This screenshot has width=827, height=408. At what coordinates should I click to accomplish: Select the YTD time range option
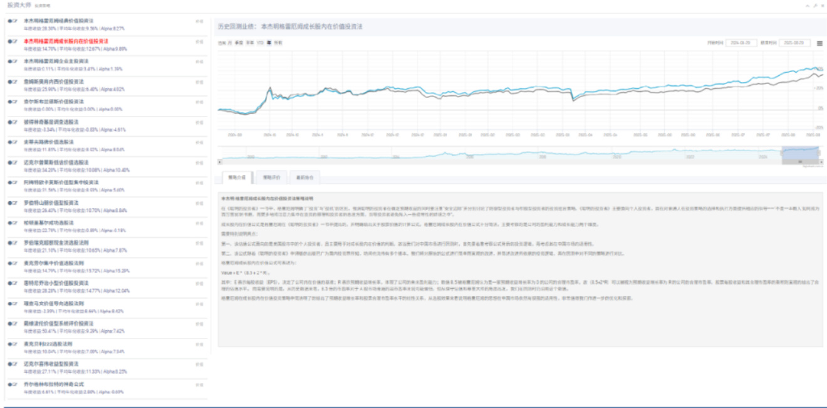pyautogui.click(x=259, y=43)
